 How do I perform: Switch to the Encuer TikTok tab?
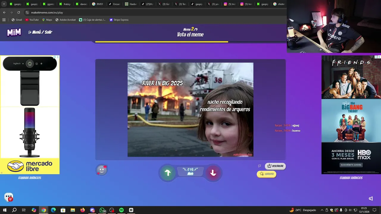coord(114,4)
